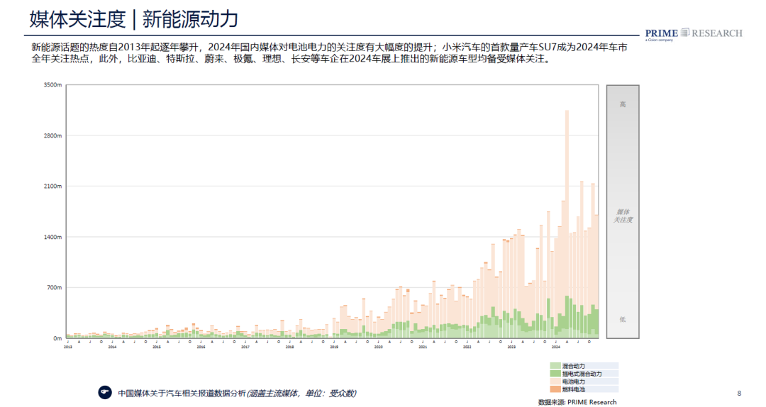Click the slide title 媒体关注度 | 新能源动力

133,19
